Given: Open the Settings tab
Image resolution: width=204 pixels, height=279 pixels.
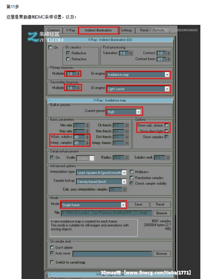Looking at the screenshot, I should point(126,30).
